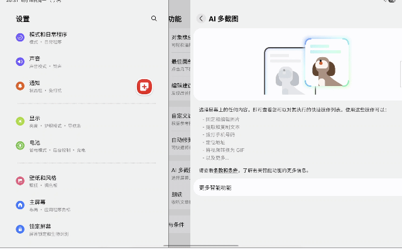Open the Display (显示) settings icon
This screenshot has height=250, width=402.
(x=20, y=121)
